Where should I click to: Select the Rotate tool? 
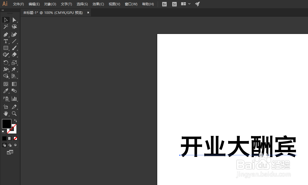point(6,62)
